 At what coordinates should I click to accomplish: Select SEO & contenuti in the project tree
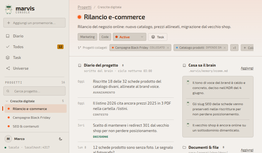point(35,126)
